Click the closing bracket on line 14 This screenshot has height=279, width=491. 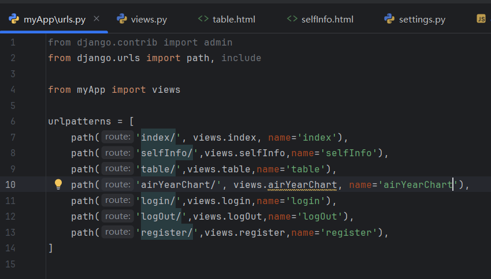[51, 248]
